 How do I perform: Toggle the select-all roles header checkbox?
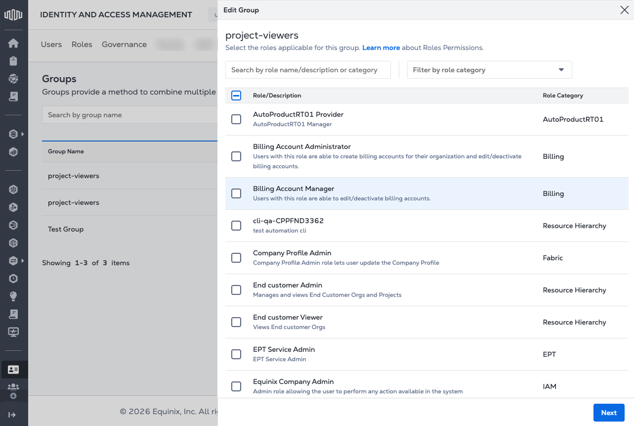click(236, 95)
